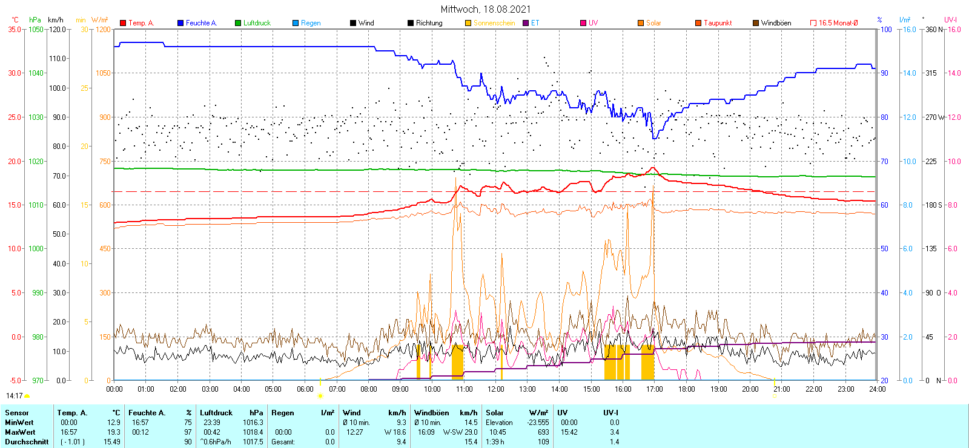The width and height of the screenshot is (969, 448).
Task: Click the 'Feuchte A.' legend label
Action: click(201, 23)
